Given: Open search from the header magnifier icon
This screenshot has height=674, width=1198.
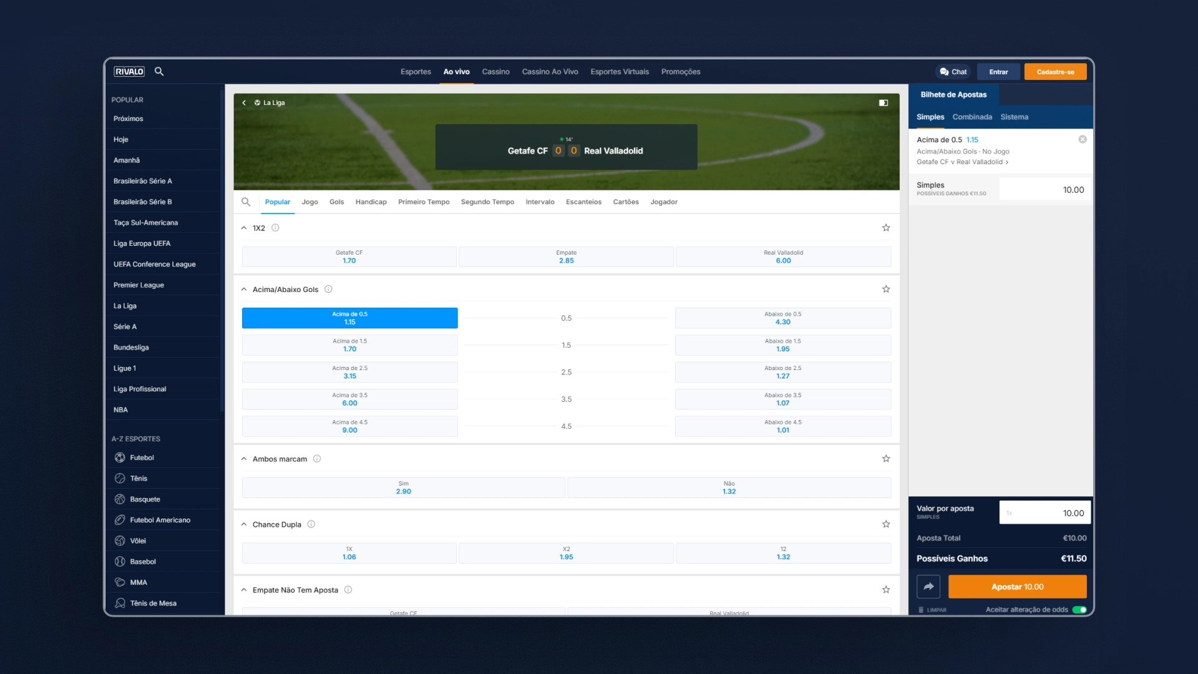Looking at the screenshot, I should point(159,72).
